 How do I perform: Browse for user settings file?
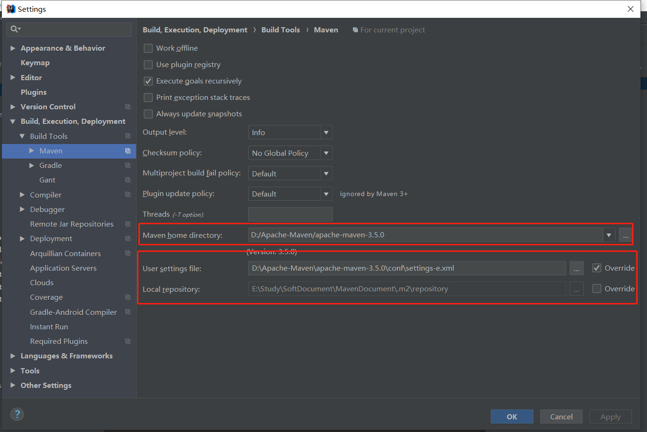(x=577, y=268)
